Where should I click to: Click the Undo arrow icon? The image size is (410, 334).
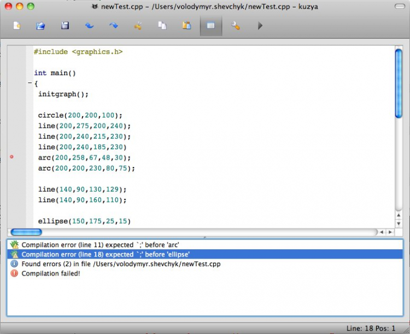point(89,26)
